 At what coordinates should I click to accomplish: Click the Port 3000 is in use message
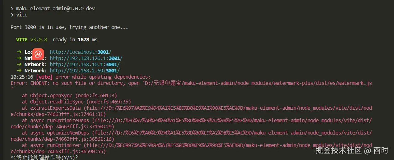pyautogui.click(x=69, y=27)
